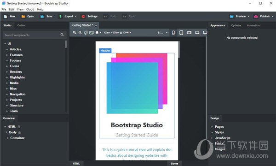Switch to desktop monitor preview

coord(205,32)
